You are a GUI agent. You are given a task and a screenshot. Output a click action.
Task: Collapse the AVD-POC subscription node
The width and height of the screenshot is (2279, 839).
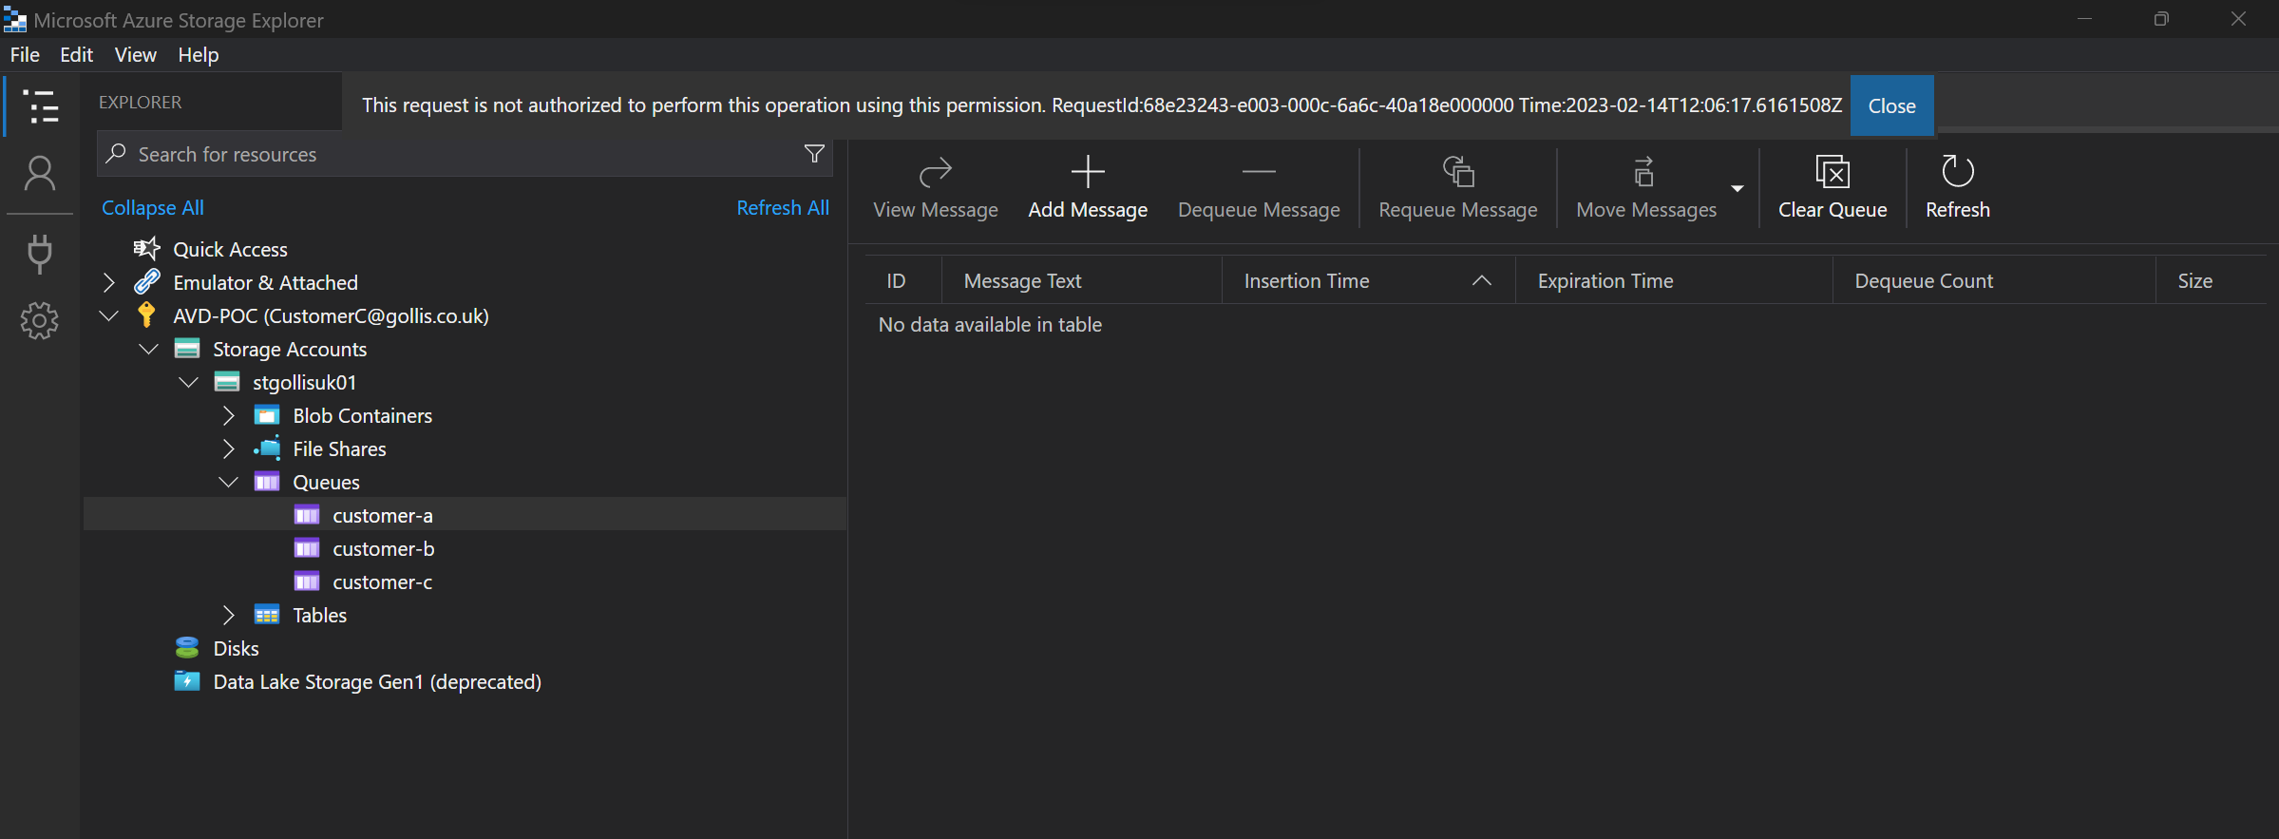tap(108, 315)
